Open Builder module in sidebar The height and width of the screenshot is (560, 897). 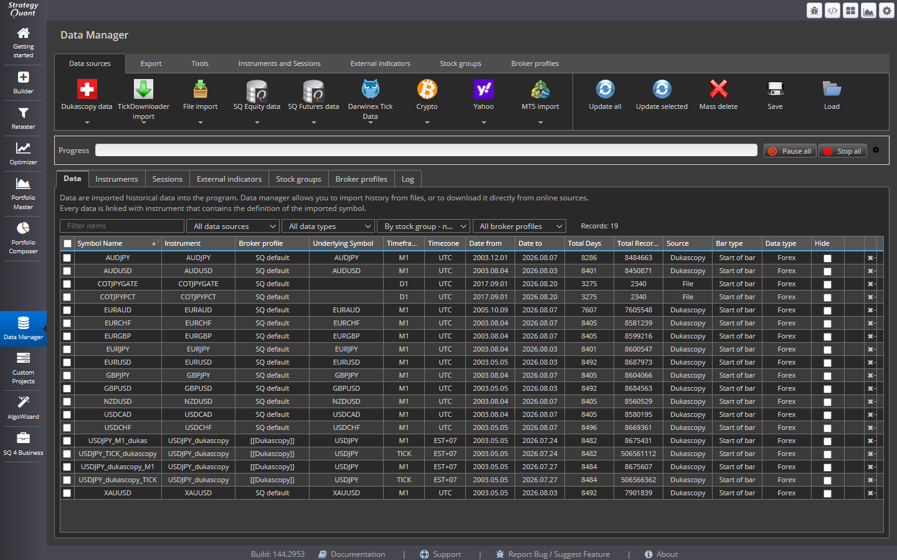[23, 83]
